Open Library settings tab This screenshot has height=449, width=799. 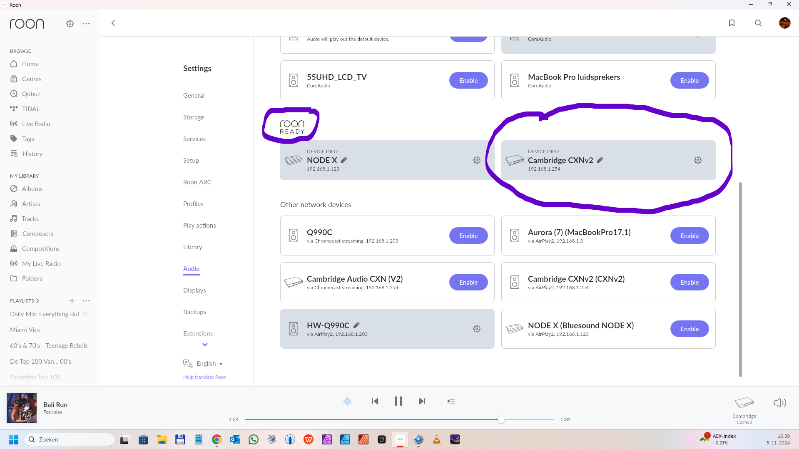pyautogui.click(x=193, y=247)
